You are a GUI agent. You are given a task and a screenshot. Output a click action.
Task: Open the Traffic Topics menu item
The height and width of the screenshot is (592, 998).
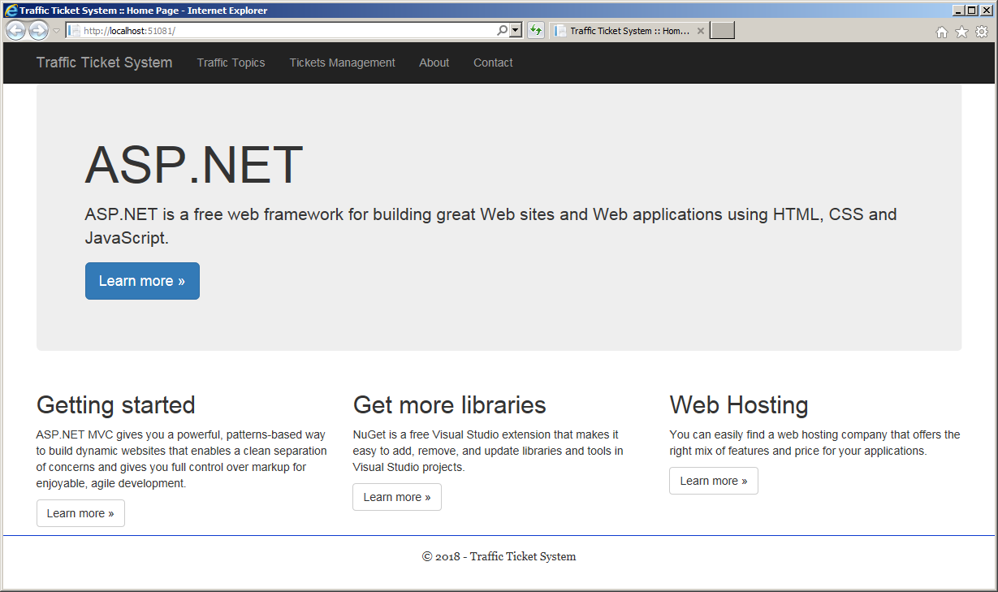click(231, 63)
